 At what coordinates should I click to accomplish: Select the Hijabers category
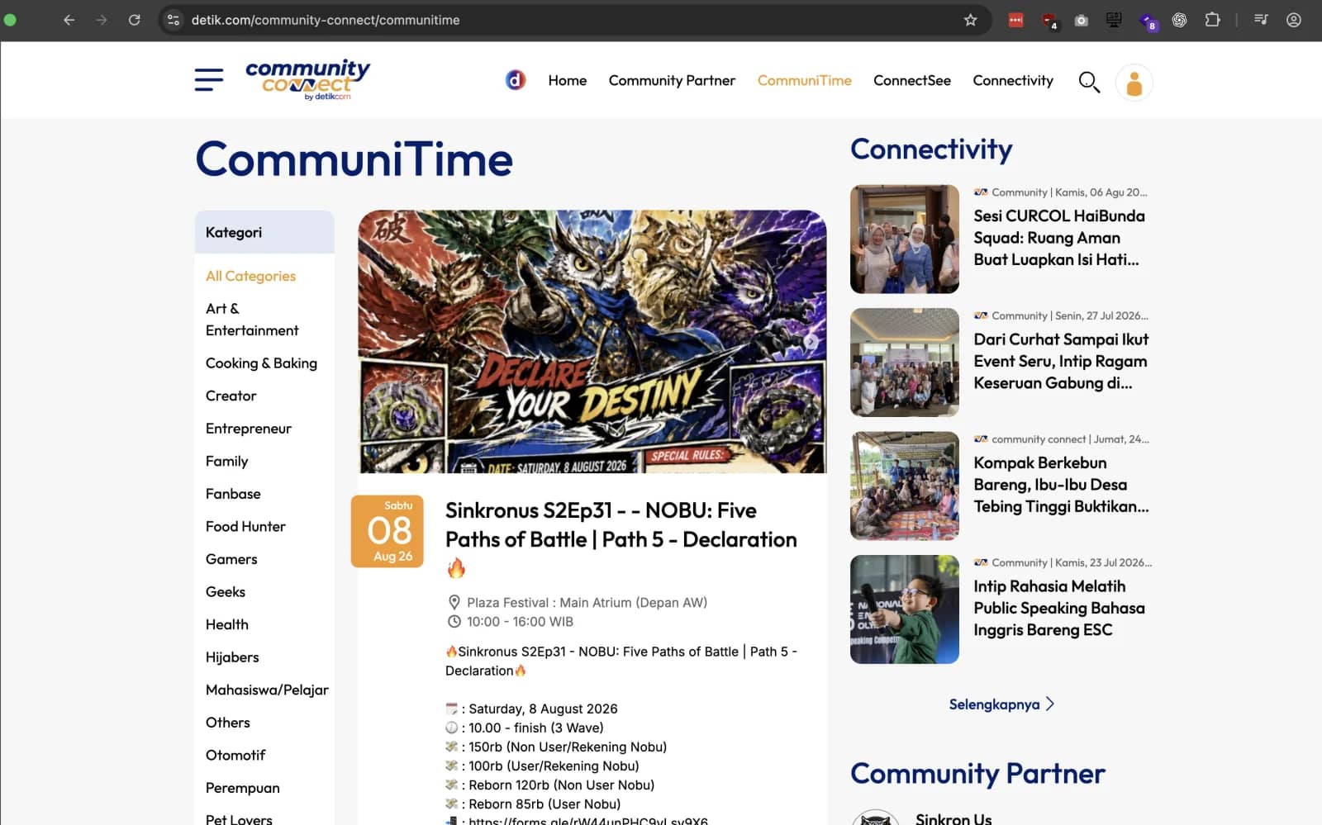(232, 657)
